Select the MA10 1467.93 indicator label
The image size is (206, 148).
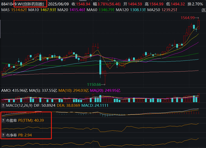(x=42, y=10)
